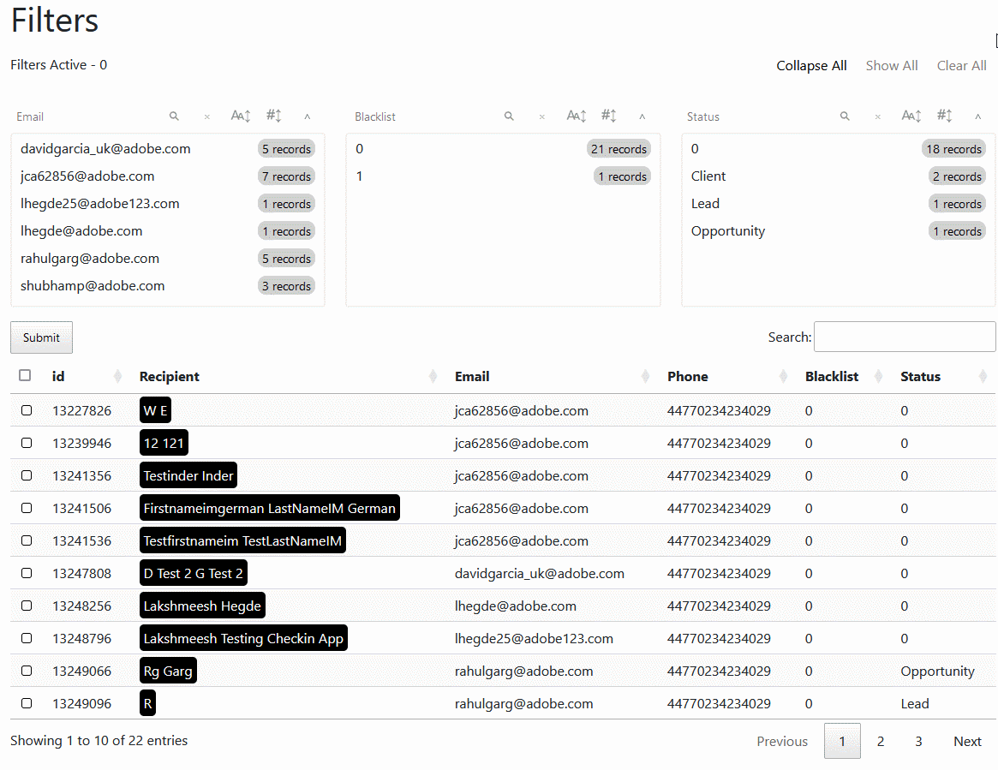Open the Status filter search magnifier

point(845,116)
